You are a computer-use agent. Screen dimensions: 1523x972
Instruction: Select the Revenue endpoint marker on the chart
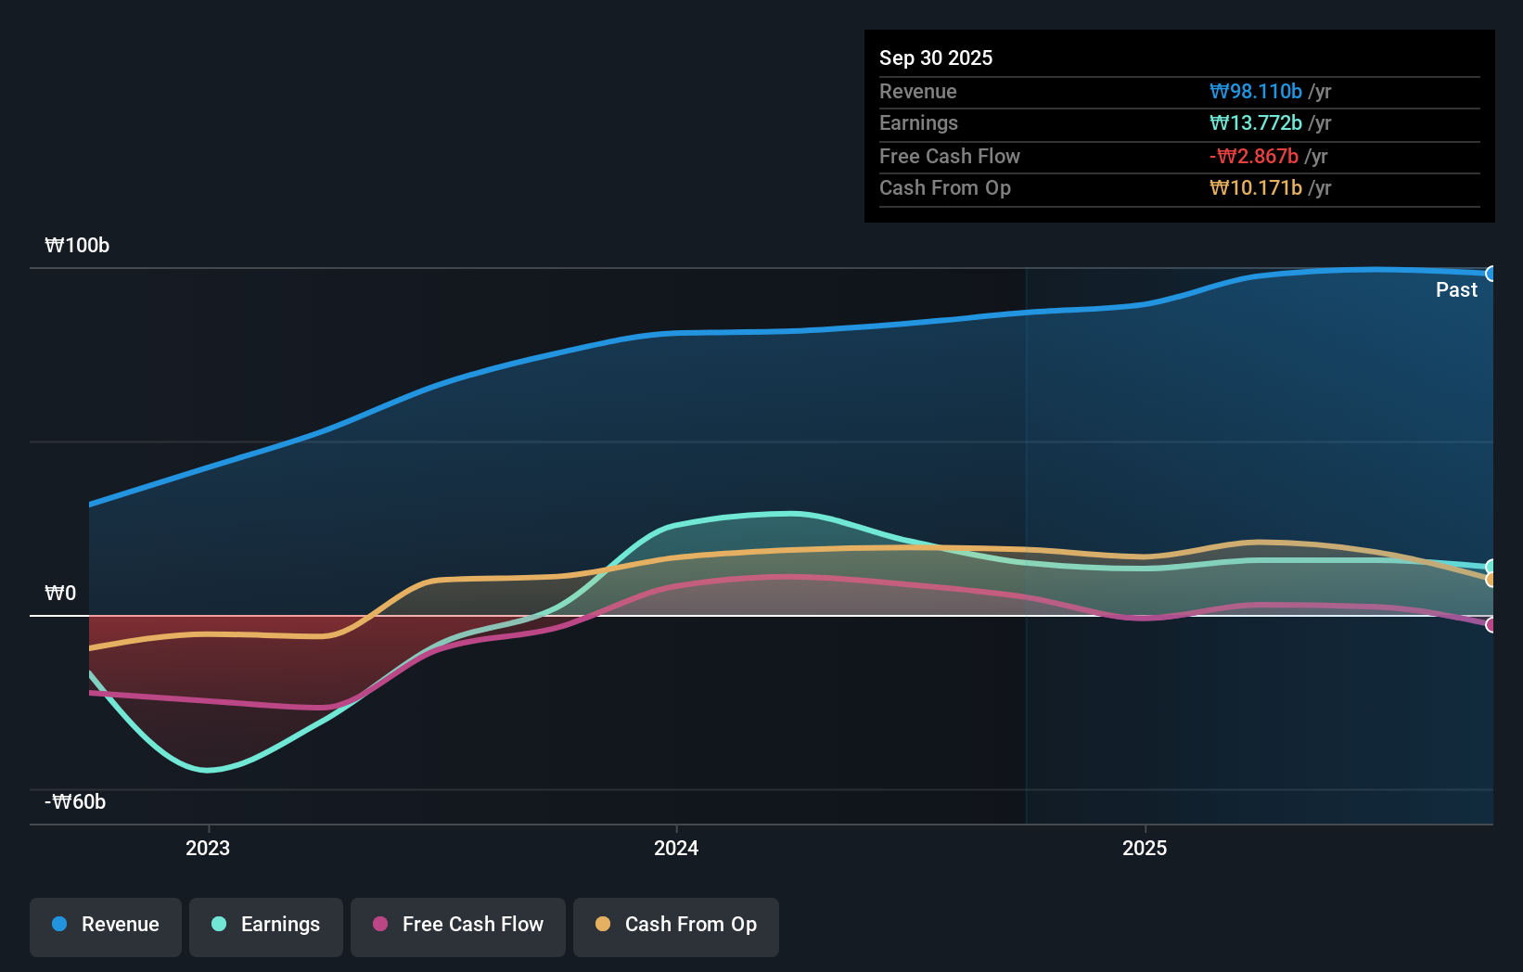click(x=1491, y=273)
